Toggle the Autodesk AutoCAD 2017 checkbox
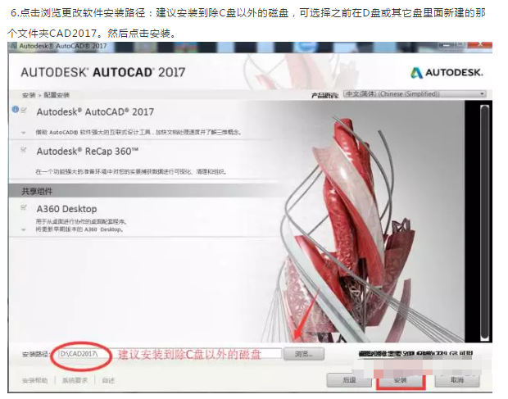Viewport: 508px width, 399px height. (x=24, y=111)
